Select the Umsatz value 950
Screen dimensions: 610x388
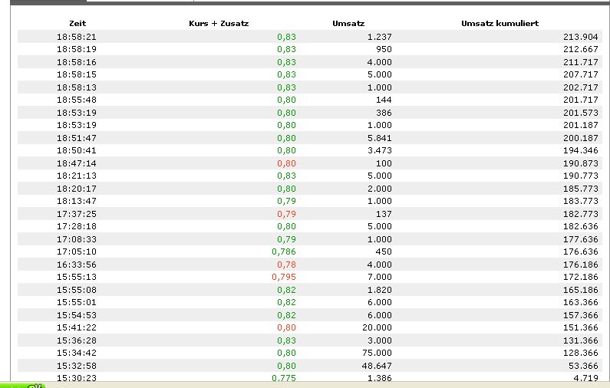[384, 49]
